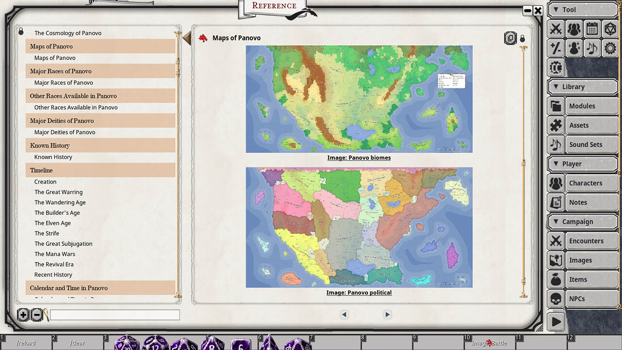622x350 pixels.
Task: Open the Image: Panovo political link
Action: pos(359,292)
